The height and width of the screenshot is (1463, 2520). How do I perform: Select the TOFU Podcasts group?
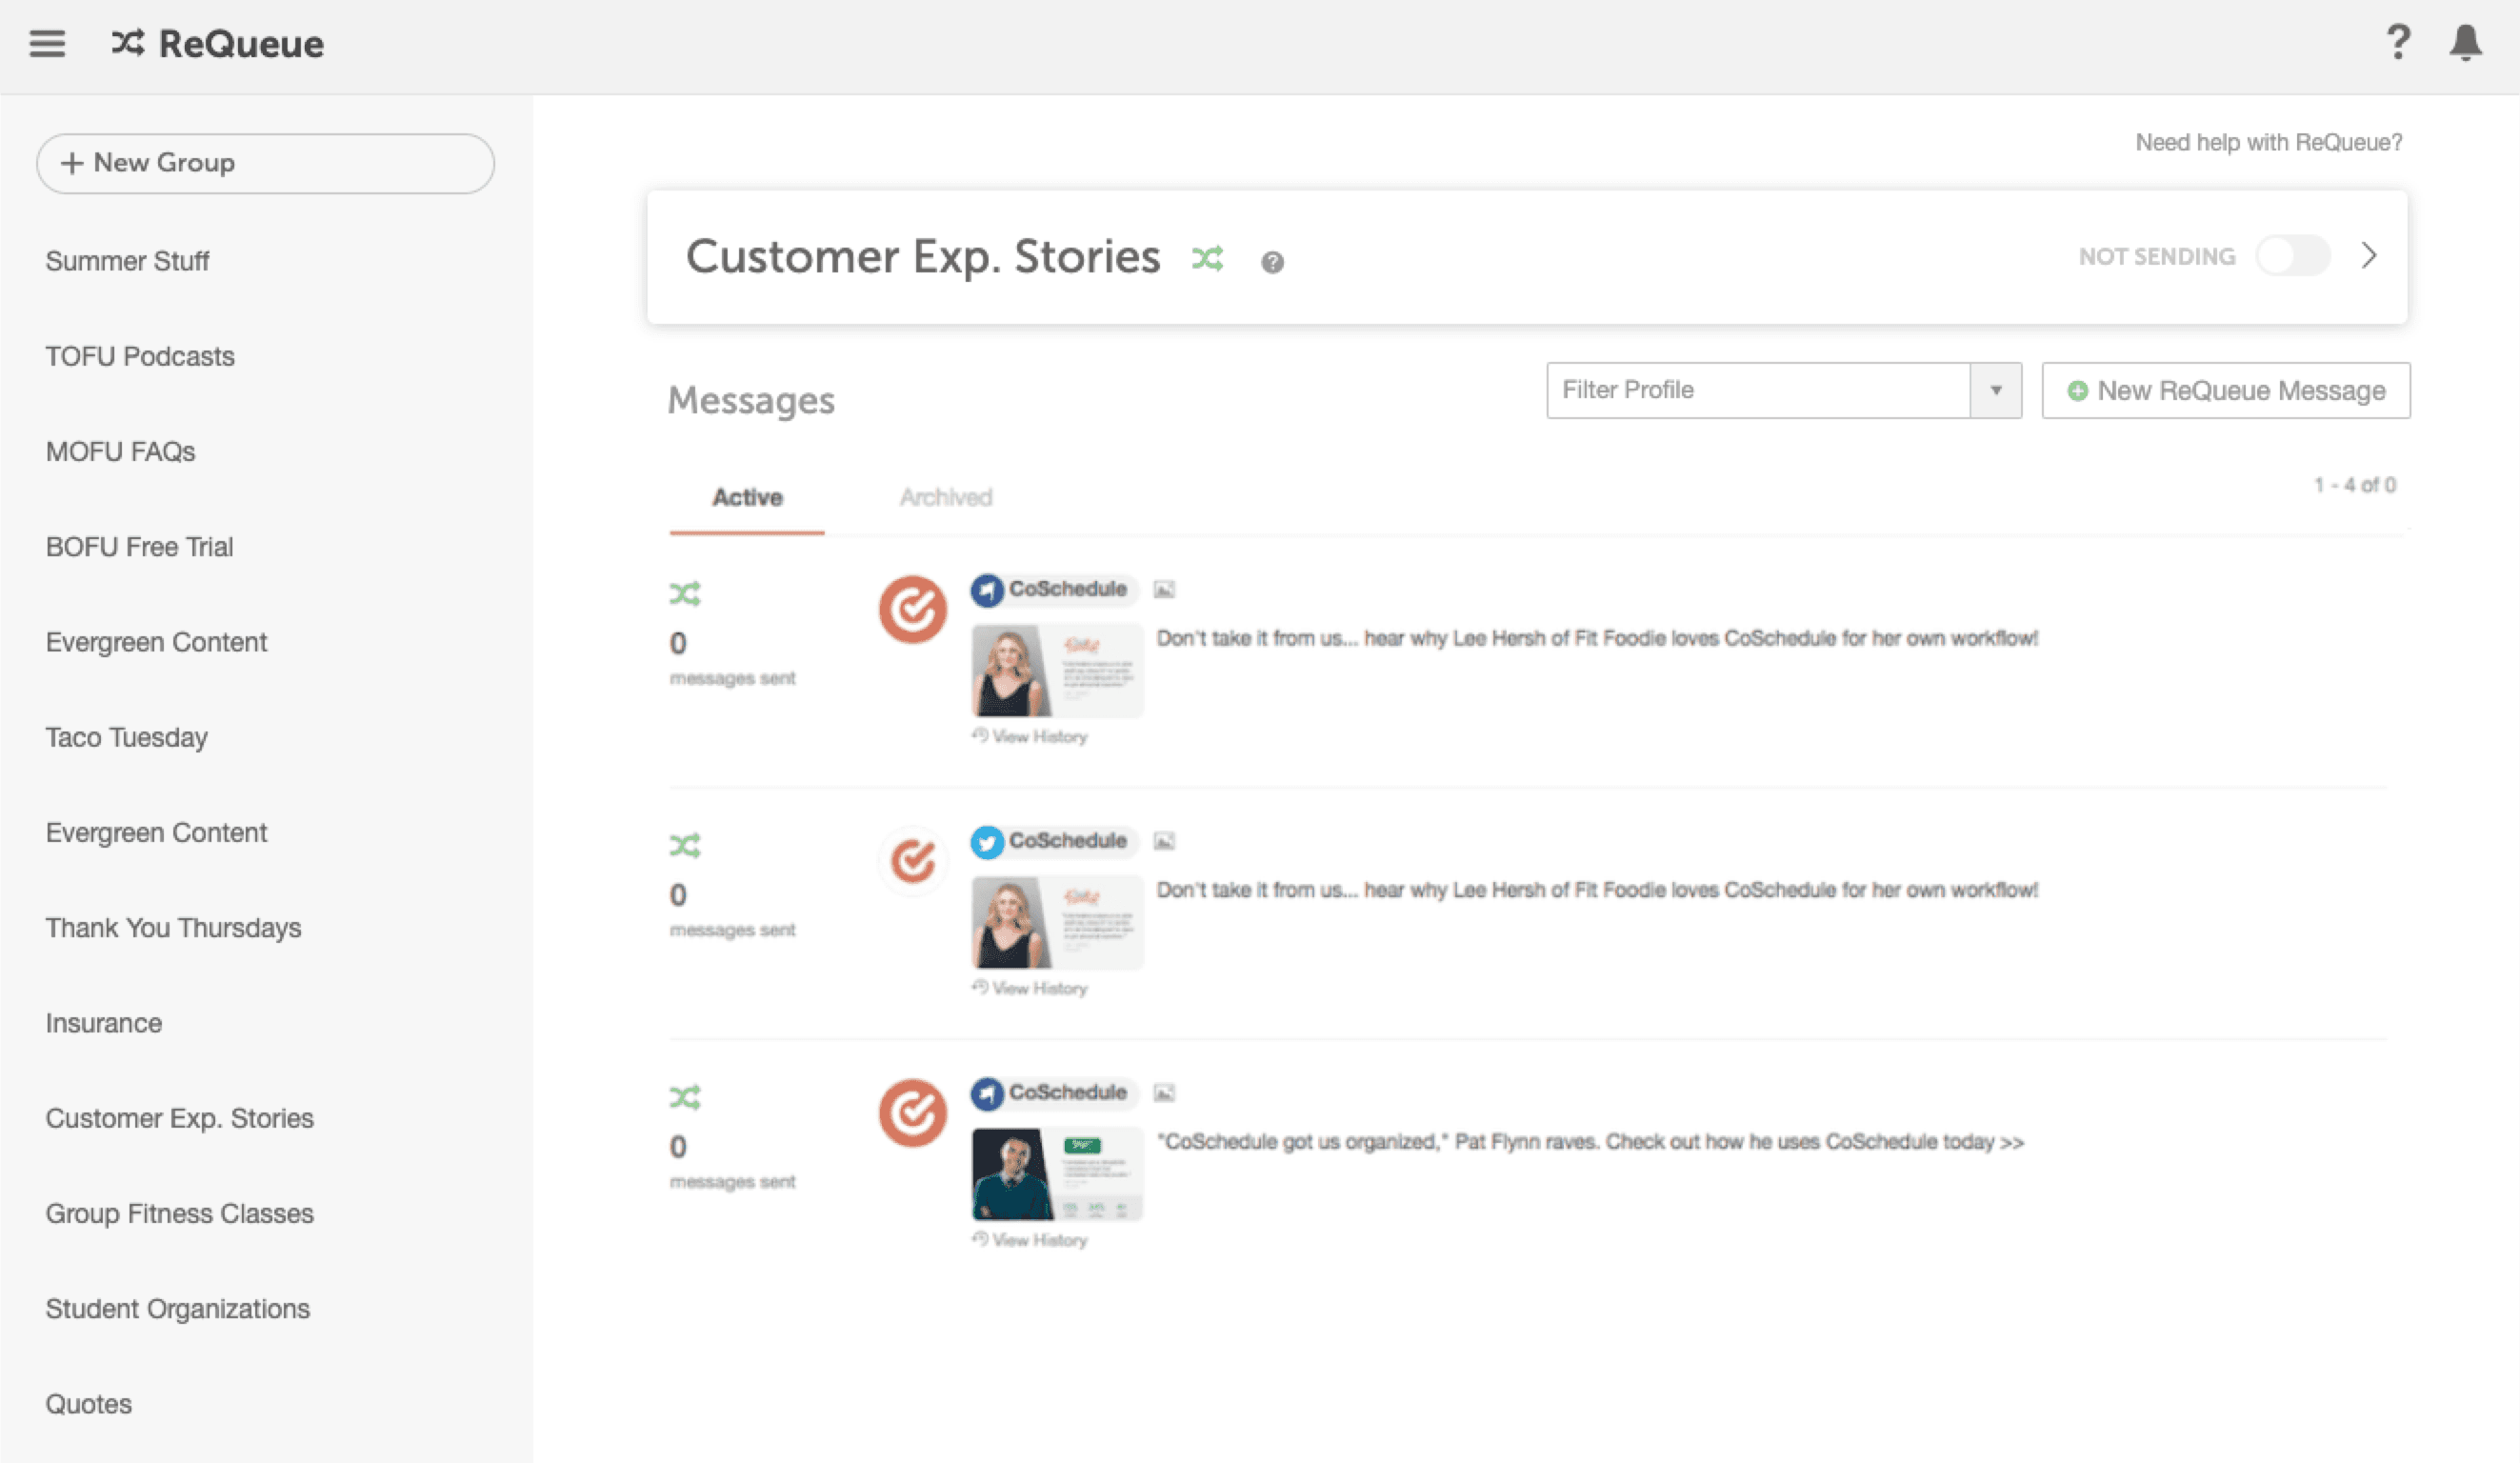[x=140, y=356]
